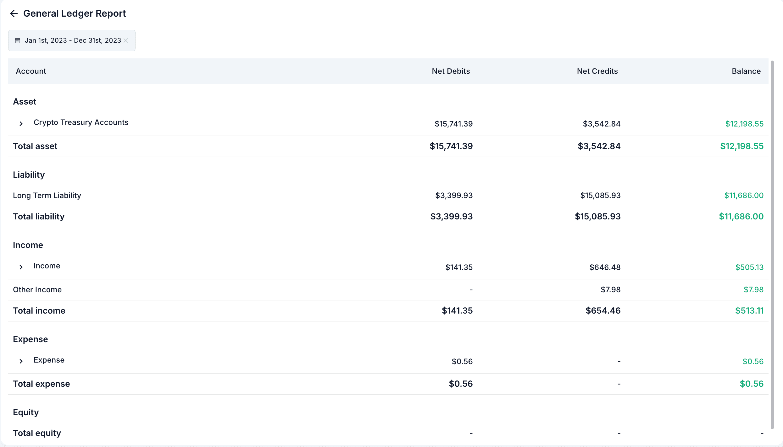Viewport: 783px width, 447px height.
Task: Click the Net Credits column header
Action: 597,71
